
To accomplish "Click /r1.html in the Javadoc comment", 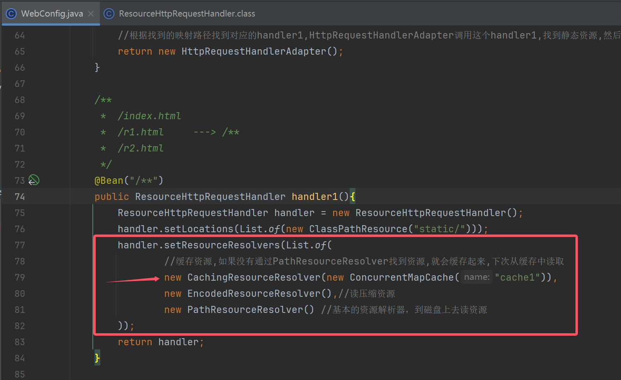I will (x=141, y=132).
